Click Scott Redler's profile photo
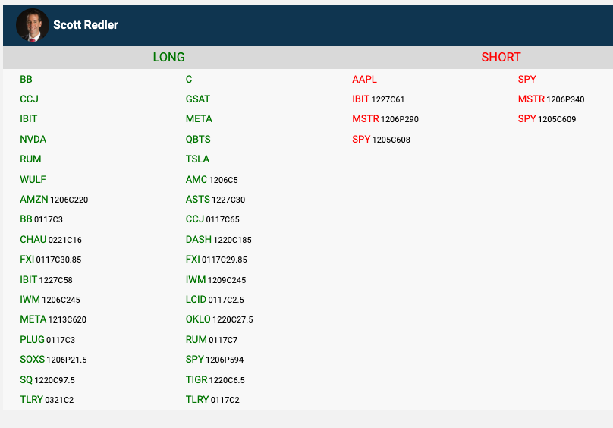 32,25
